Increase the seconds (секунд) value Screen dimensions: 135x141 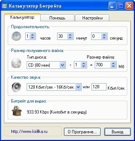(104, 35)
